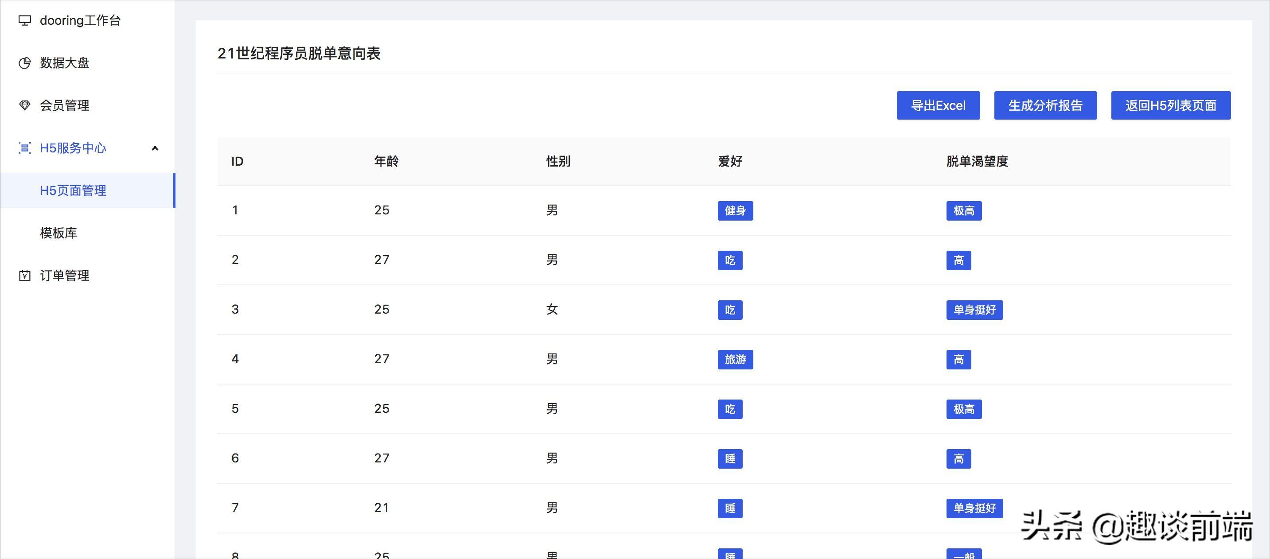Click the 年龄 column header

[386, 161]
